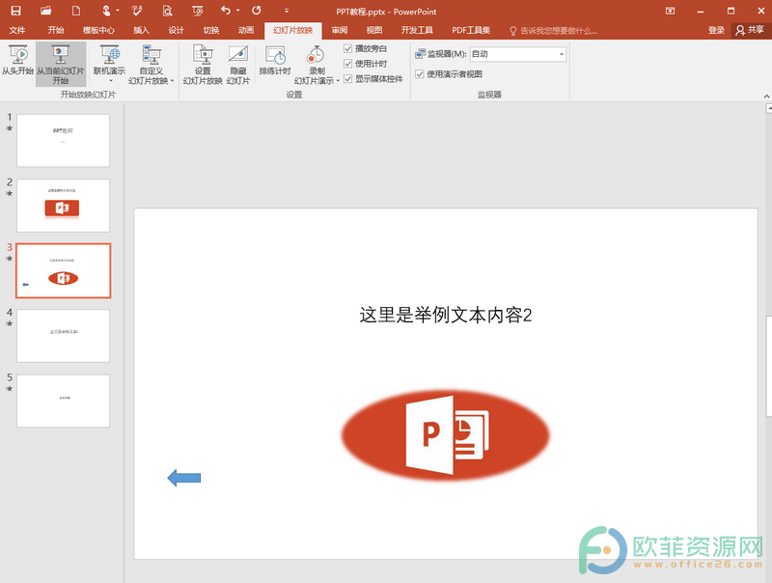The width and height of the screenshot is (772, 583).
Task: Click the animation star under slide 3 number
Action: click(x=9, y=258)
